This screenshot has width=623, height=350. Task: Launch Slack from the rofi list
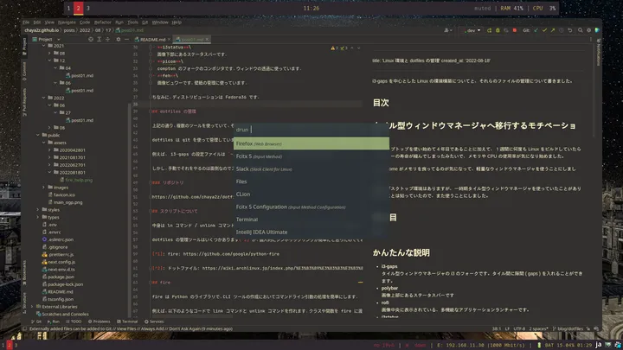[x=311, y=169]
